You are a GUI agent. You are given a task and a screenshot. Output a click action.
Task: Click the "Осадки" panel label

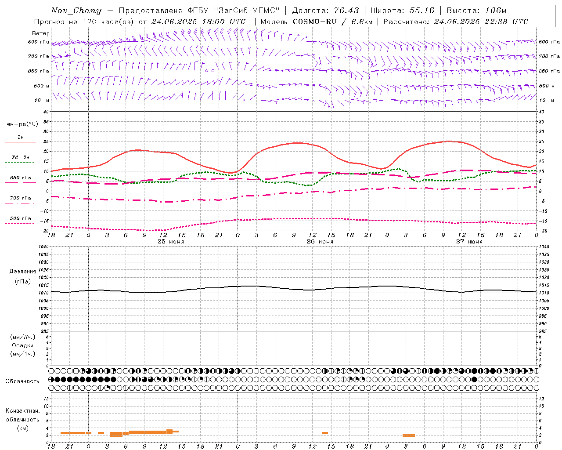[23, 345]
